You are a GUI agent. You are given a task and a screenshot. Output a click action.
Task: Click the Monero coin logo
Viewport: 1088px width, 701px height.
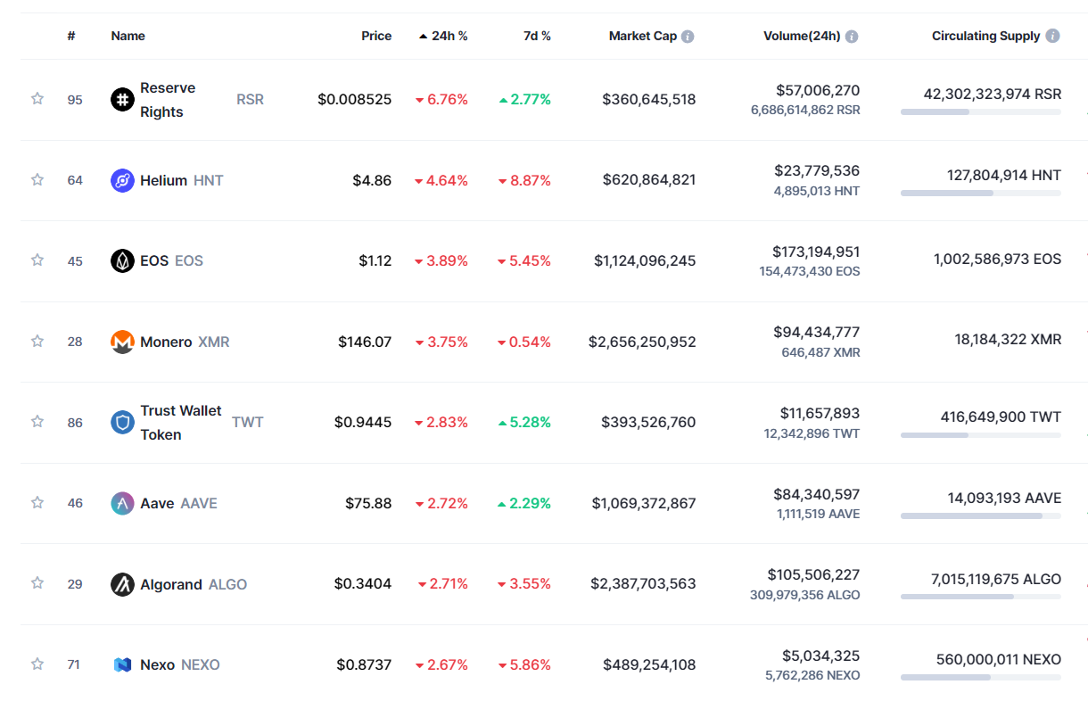[122, 342]
